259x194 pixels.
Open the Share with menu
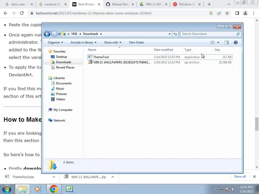pyautogui.click(x=113, y=42)
